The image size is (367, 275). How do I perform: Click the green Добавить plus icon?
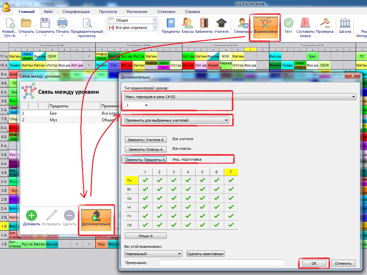pyautogui.click(x=32, y=216)
